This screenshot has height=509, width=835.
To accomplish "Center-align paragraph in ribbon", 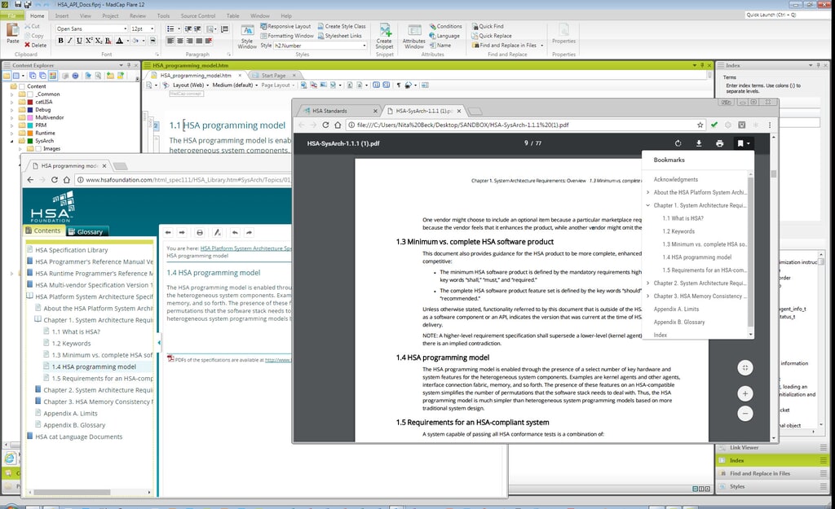I will pos(180,41).
